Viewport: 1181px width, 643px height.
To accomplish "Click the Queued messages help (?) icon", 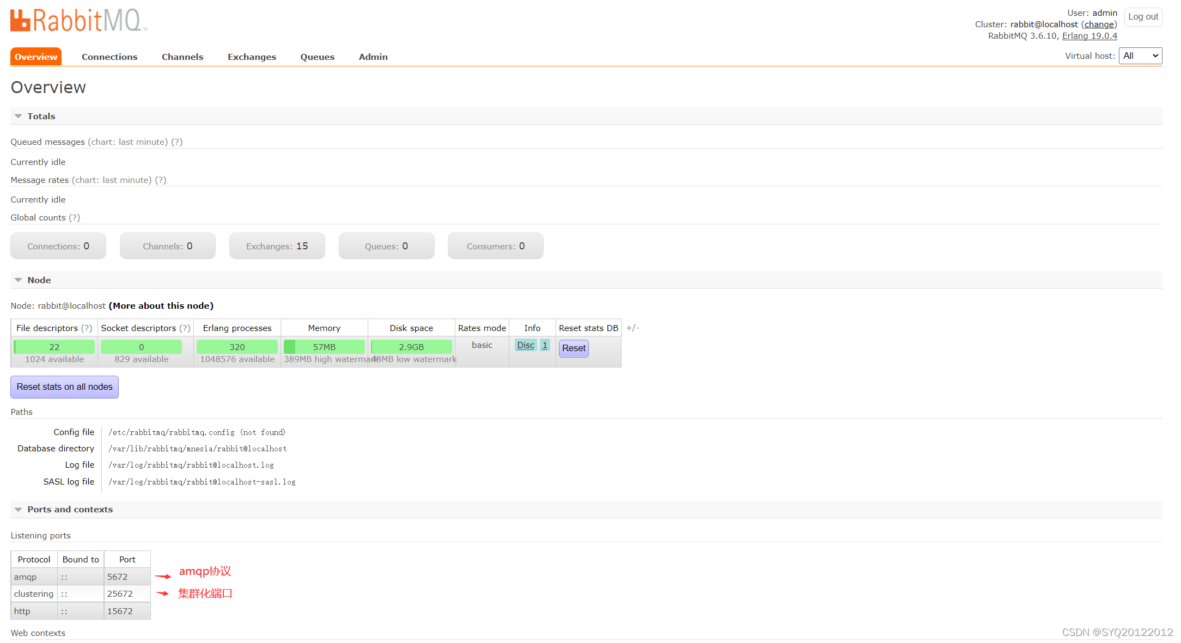I will coord(177,142).
